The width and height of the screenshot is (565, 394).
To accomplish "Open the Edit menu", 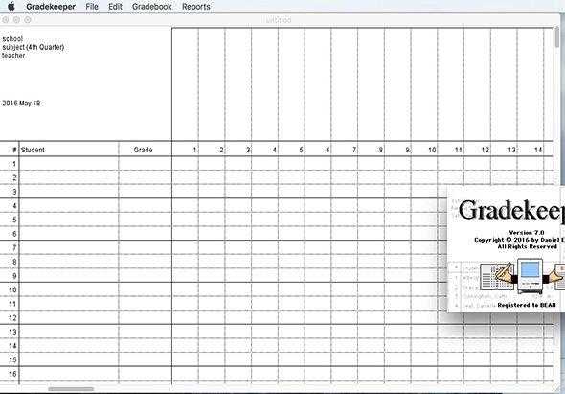I will 115,7.
